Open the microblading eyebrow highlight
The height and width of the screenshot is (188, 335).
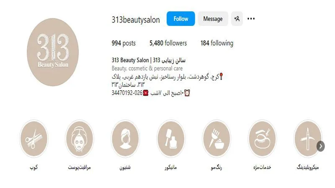(x=308, y=139)
